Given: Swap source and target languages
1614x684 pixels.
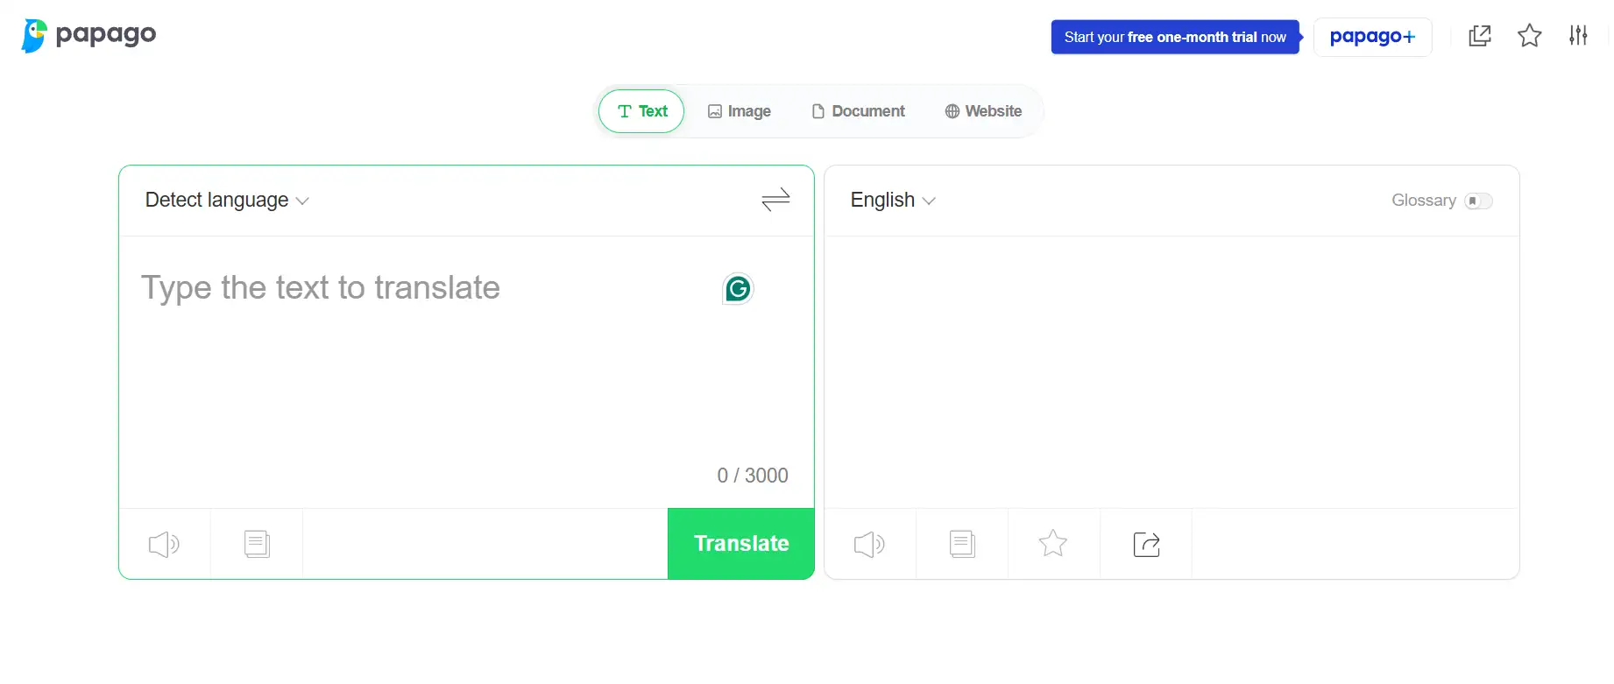Looking at the screenshot, I should pos(775,200).
